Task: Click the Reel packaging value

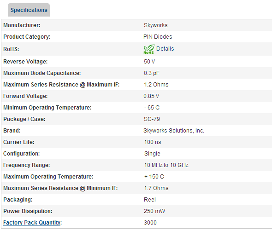Action: click(x=150, y=200)
